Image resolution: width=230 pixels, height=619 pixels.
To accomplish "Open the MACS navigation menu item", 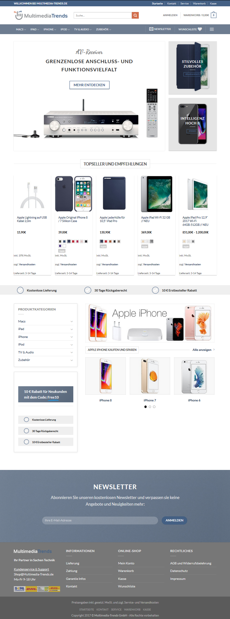I will 21,29.
